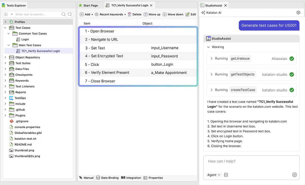The height and width of the screenshot is (185, 305).
Task: Switch to the Properties tab
Action: click(x=153, y=178)
